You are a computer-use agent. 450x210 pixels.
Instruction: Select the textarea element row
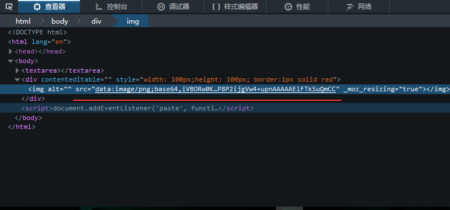click(63, 70)
